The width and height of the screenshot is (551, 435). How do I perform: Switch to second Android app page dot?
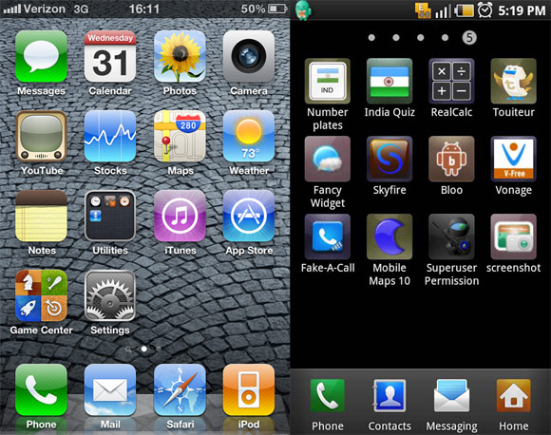(396, 38)
